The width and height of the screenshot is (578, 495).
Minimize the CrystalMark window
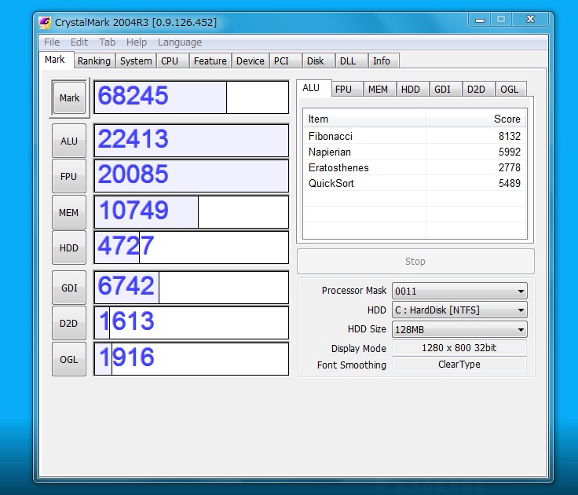click(480, 19)
